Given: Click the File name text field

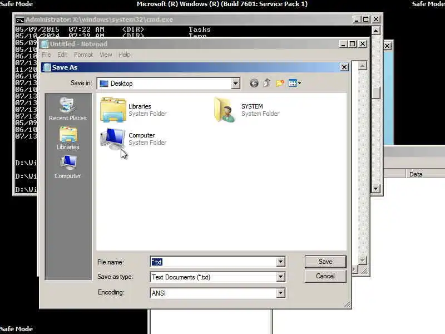Looking at the screenshot, I should pos(214,262).
